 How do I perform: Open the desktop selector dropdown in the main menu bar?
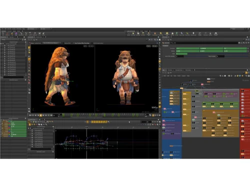(x=33, y=29)
